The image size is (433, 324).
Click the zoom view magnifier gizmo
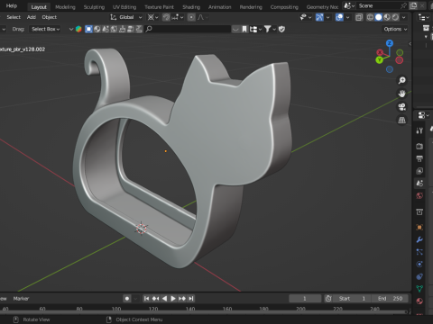[402, 80]
